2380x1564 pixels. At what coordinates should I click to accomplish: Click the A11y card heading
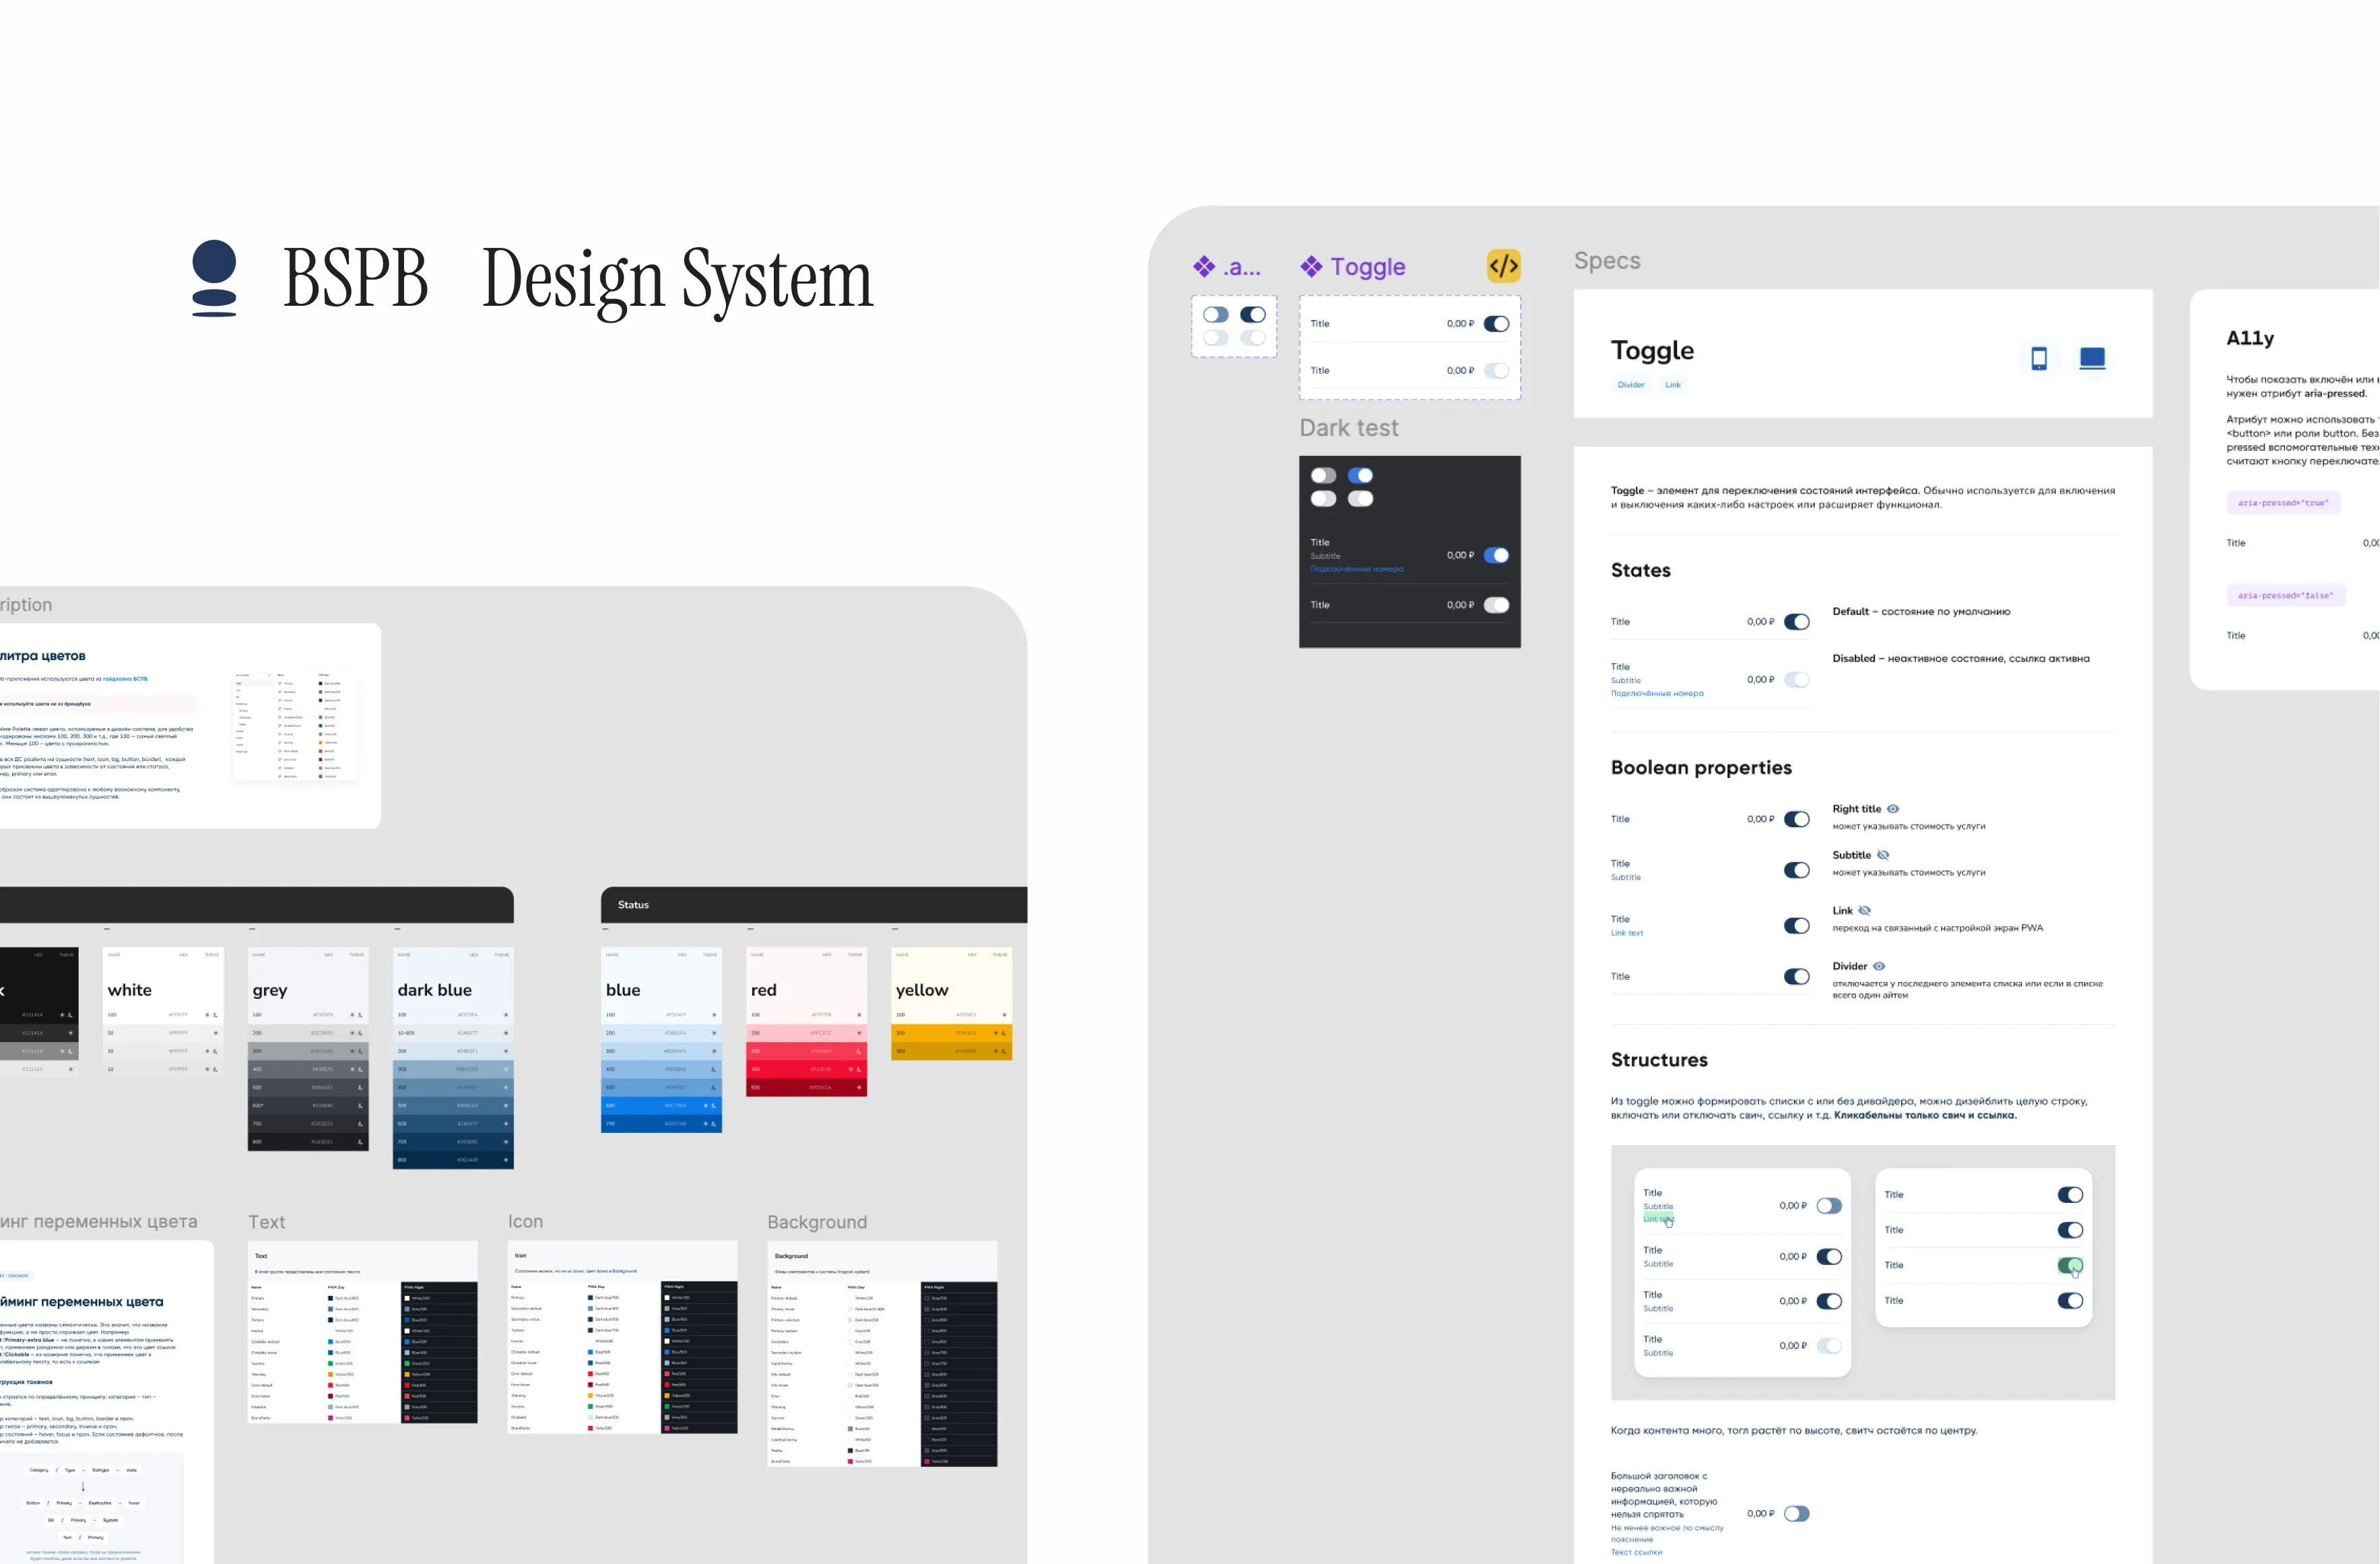[x=2250, y=338]
